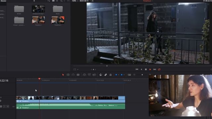Play the viewer in reverse
The image size is (212, 119).
141,69
